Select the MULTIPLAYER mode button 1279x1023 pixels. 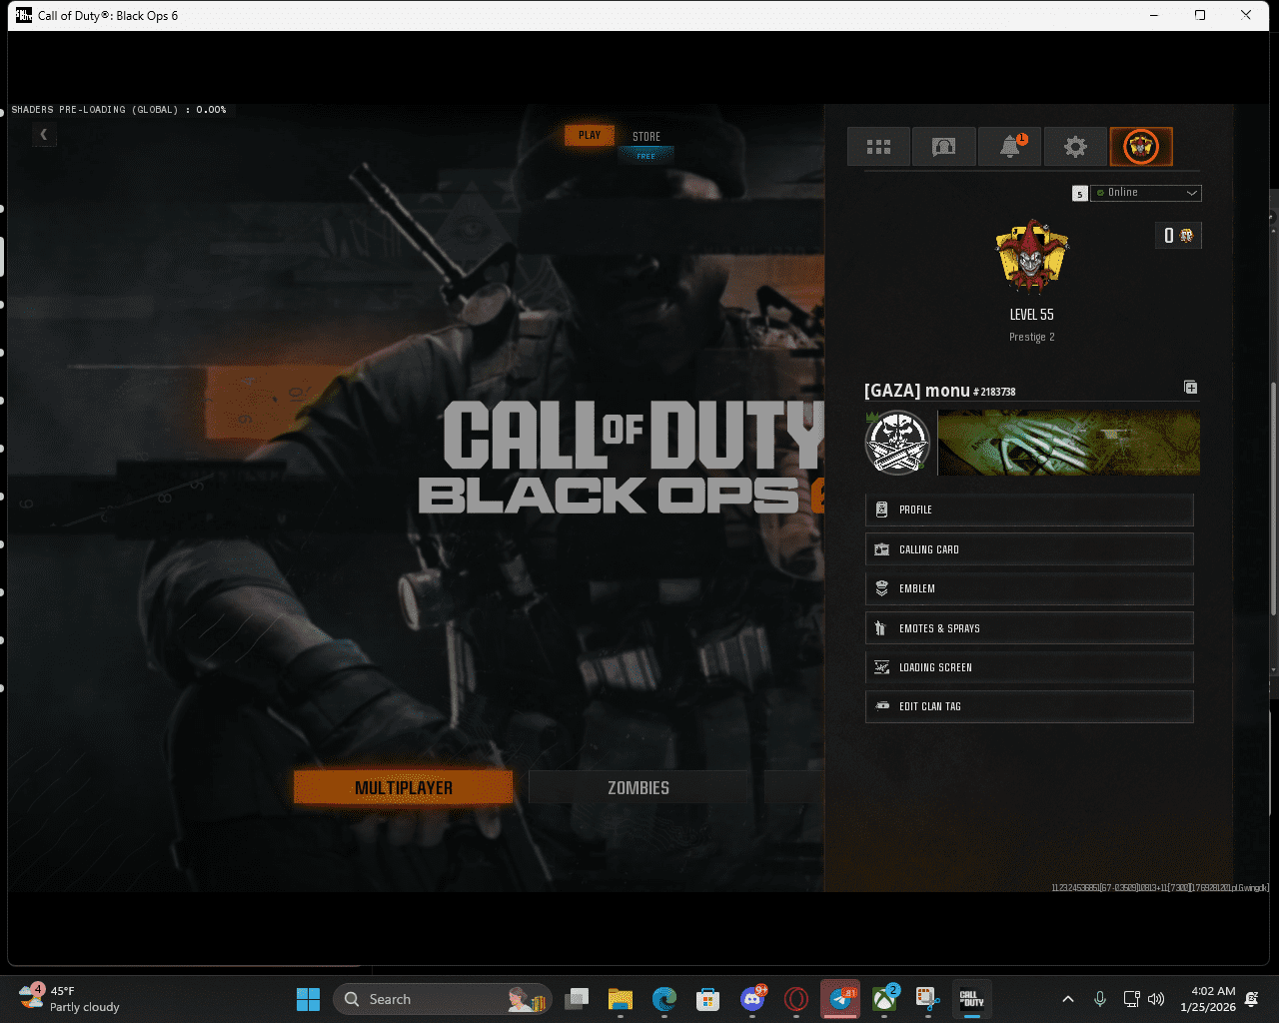404,787
